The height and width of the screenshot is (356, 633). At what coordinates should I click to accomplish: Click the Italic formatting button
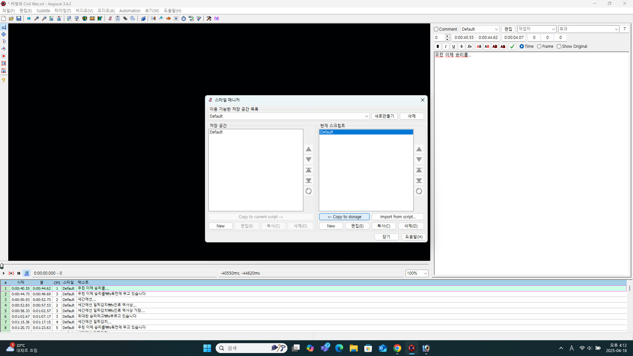(x=446, y=46)
